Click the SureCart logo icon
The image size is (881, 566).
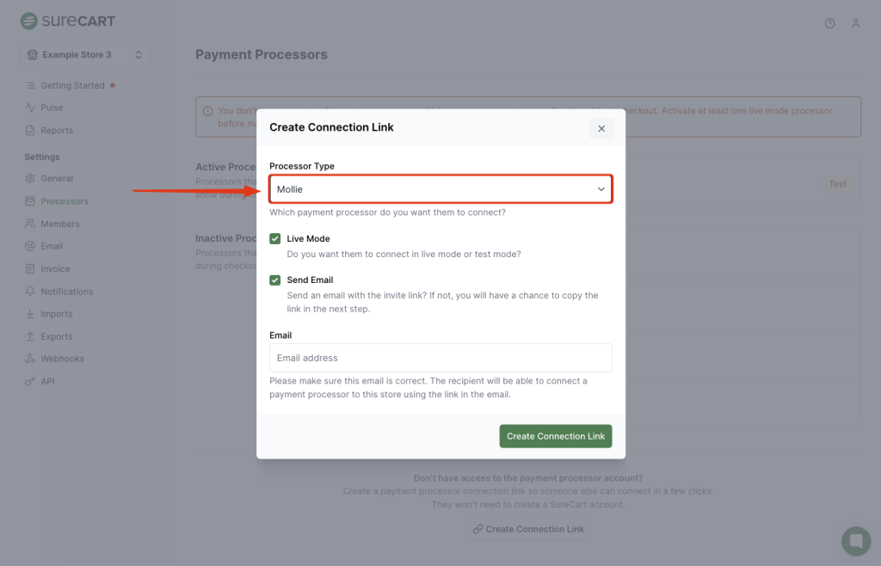coord(29,21)
